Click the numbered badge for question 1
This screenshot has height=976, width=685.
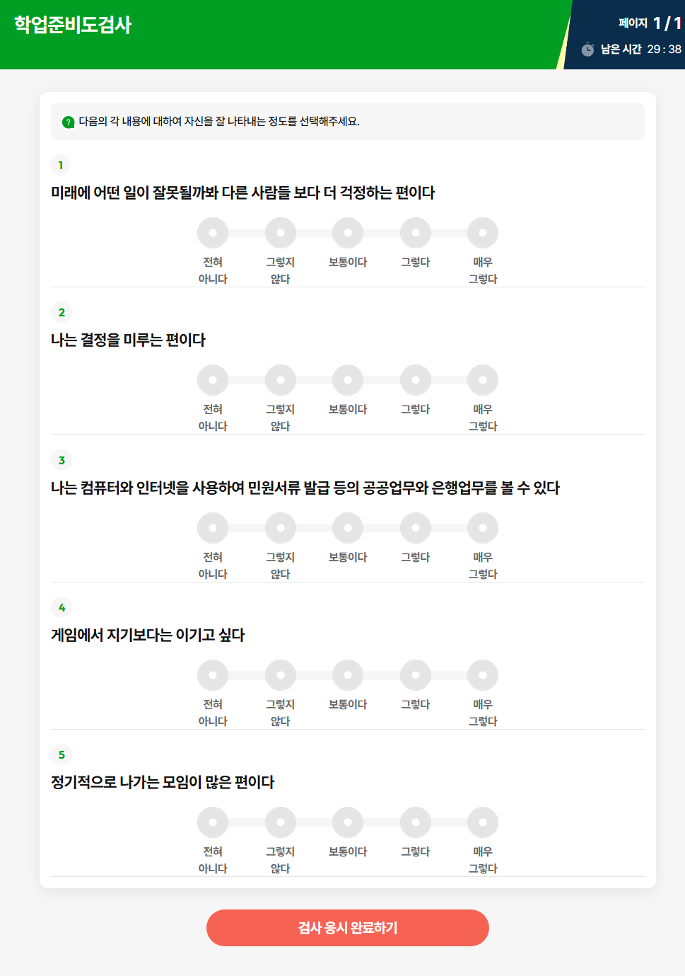62,166
